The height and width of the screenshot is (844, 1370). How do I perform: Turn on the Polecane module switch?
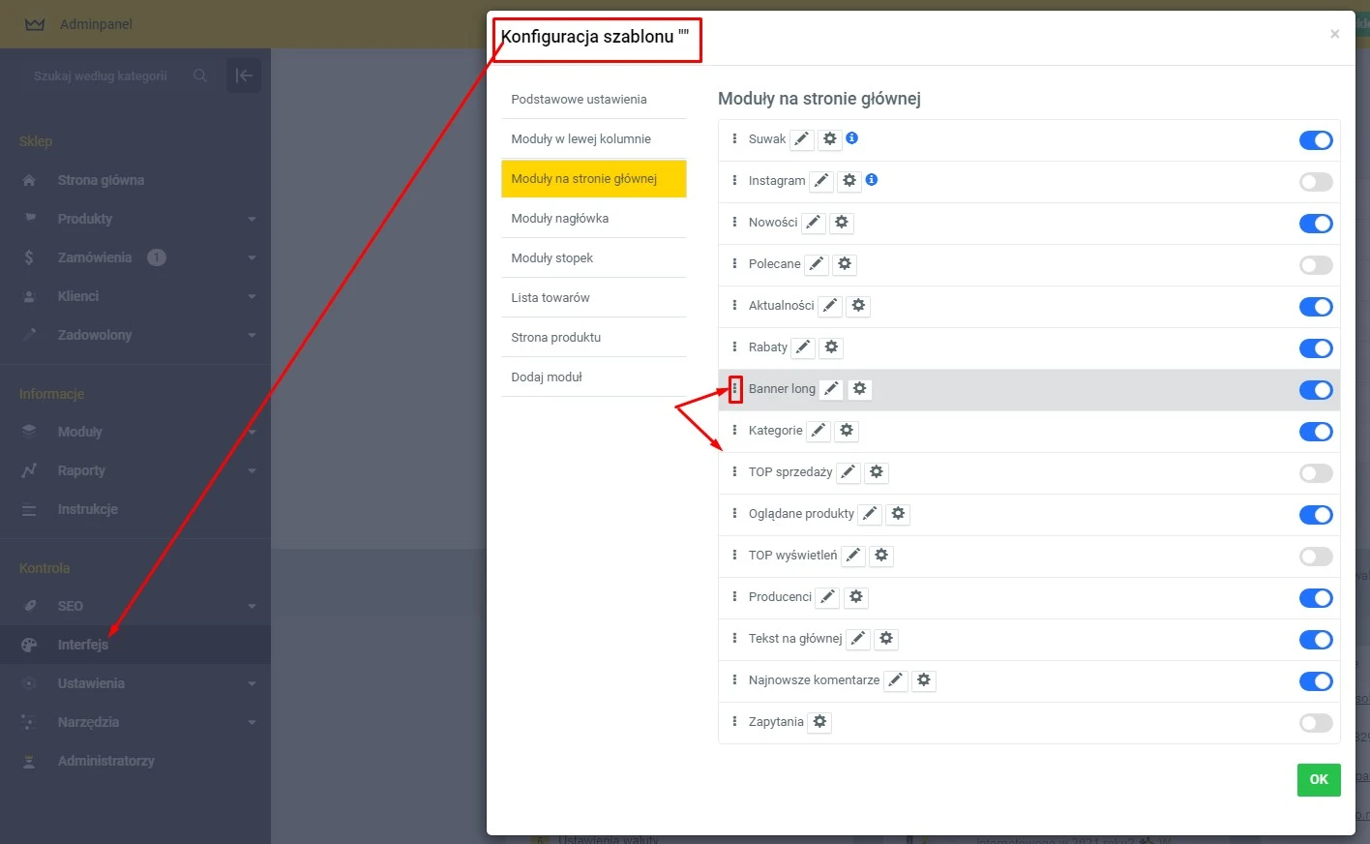pos(1315,265)
